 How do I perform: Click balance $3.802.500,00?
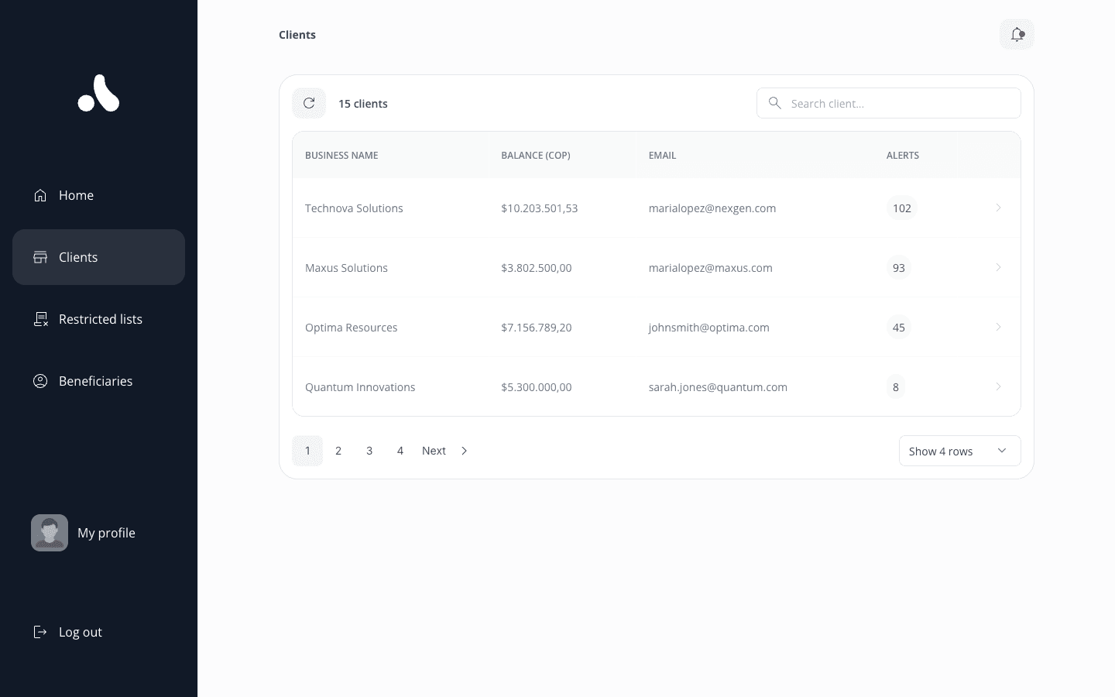537,267
